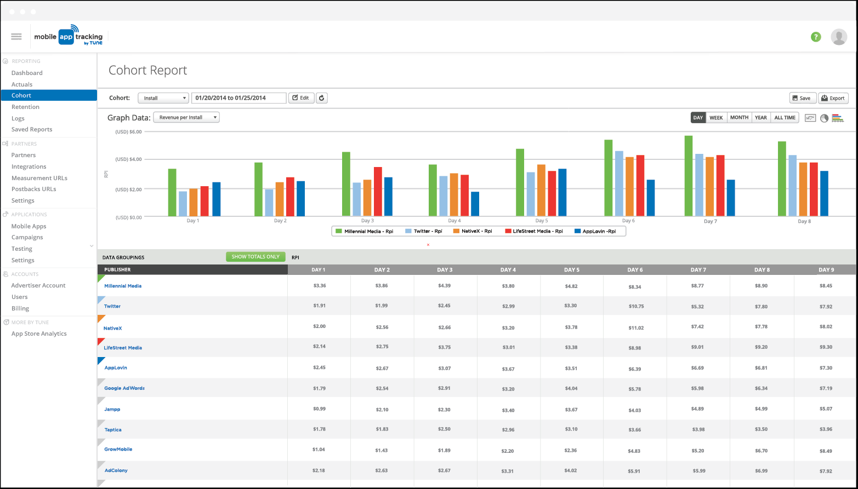Open Retention report in sidebar
858x489 pixels.
pos(25,107)
